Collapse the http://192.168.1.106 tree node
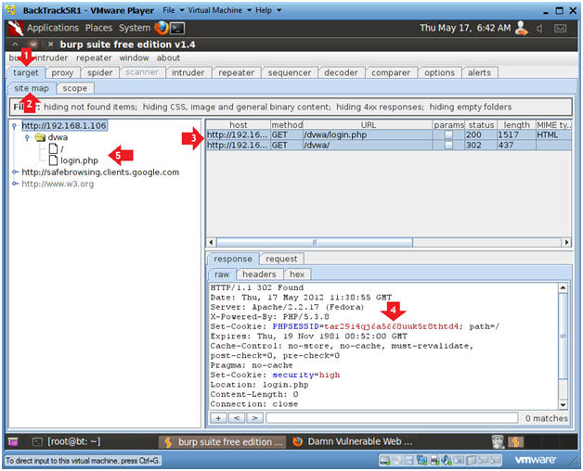The image size is (583, 471). click(15, 126)
